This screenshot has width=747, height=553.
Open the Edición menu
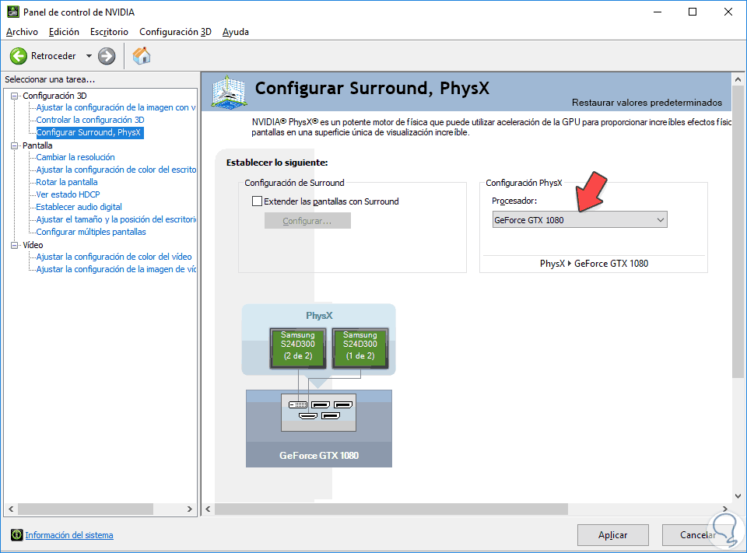coord(64,32)
